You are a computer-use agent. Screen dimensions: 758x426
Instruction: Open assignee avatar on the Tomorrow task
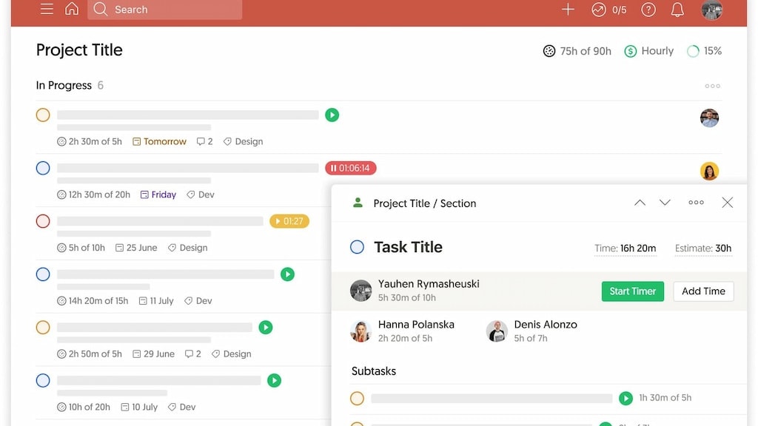[709, 118]
